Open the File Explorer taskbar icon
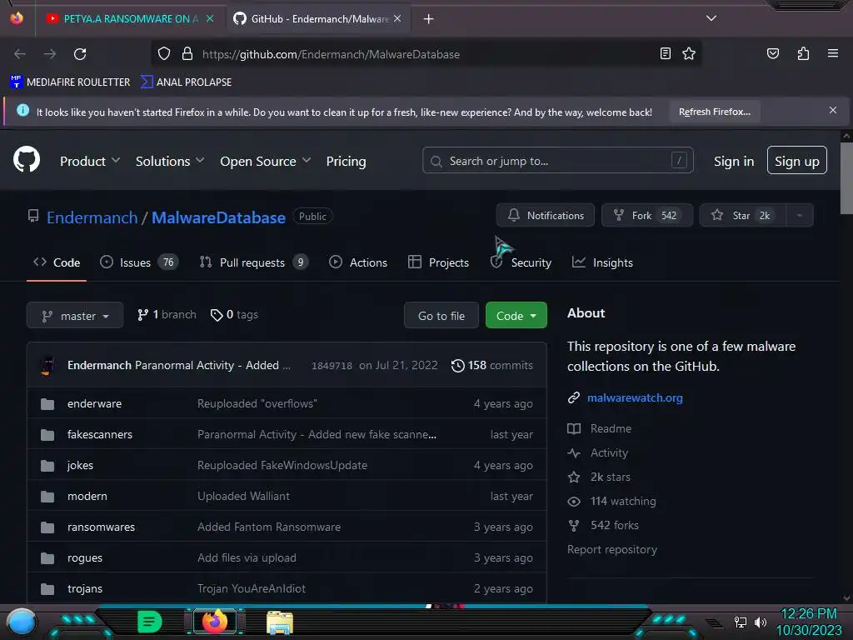853x640 pixels. (280, 622)
